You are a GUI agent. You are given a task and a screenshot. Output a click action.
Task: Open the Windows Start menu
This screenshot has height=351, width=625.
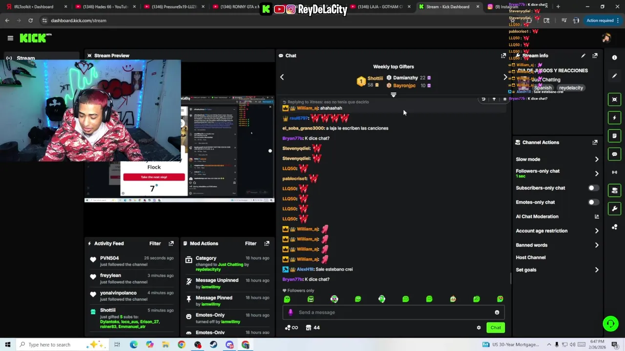click(x=7, y=345)
